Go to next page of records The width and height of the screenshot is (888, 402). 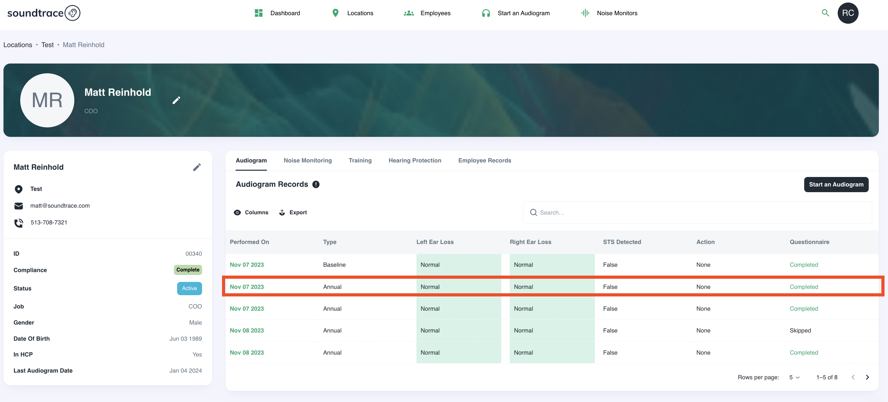(x=867, y=377)
